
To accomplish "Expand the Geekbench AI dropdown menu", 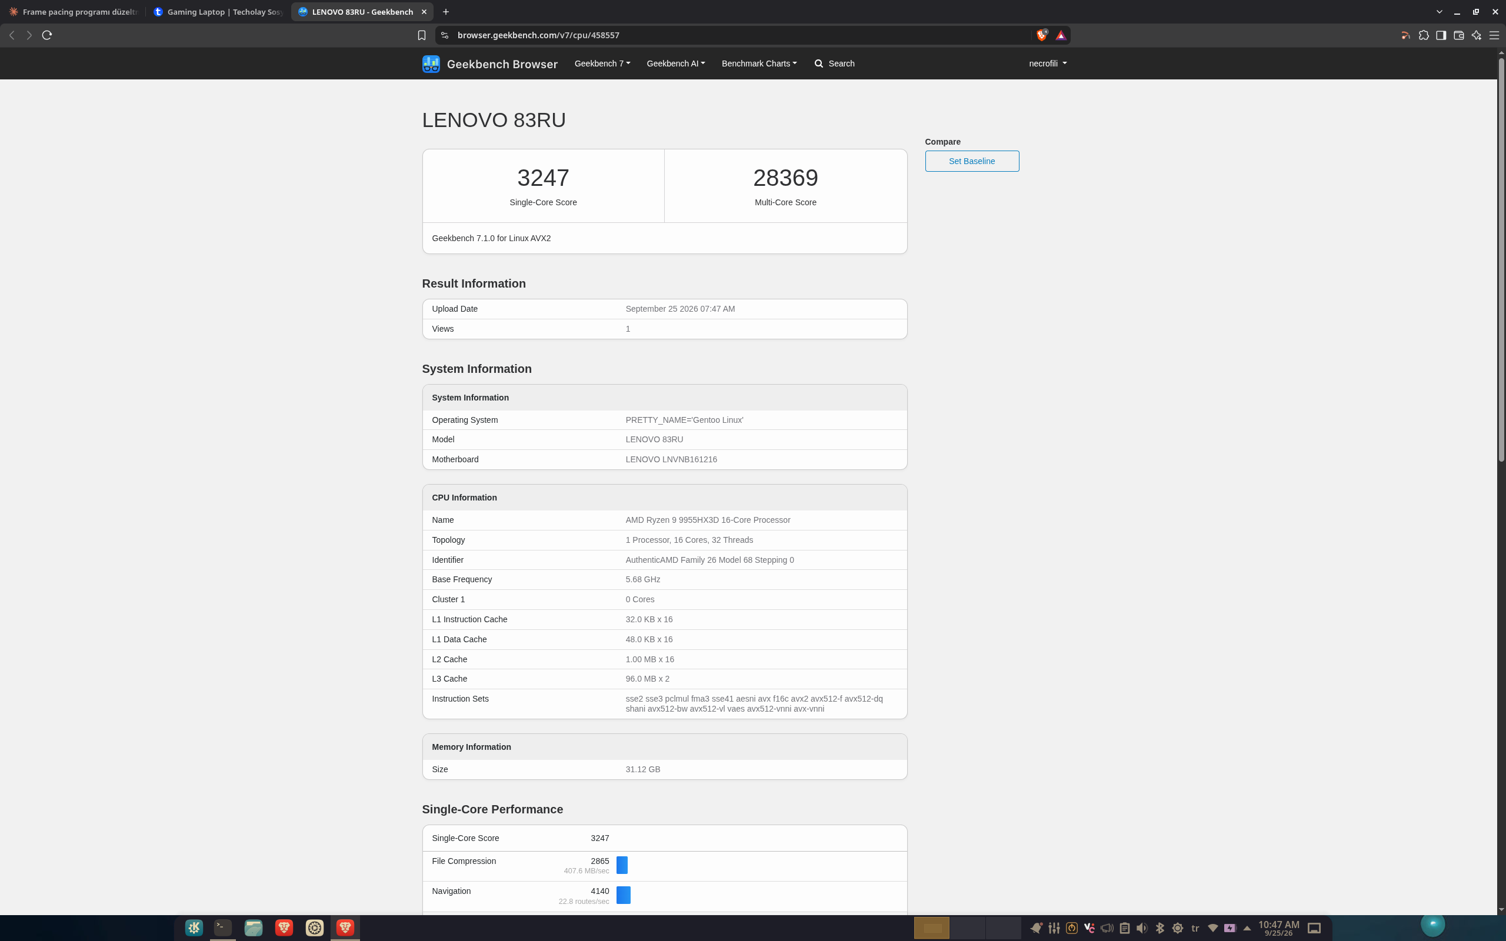I will 675,64.
